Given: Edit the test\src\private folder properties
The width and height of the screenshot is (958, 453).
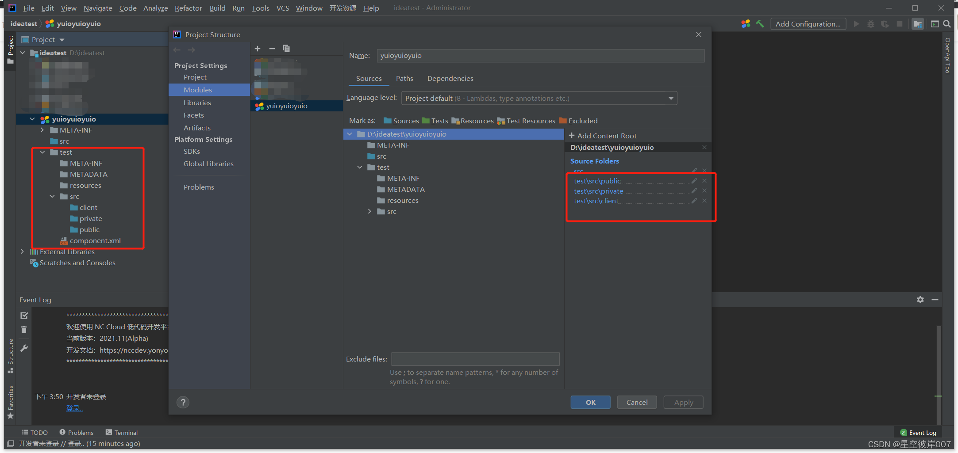Looking at the screenshot, I should (694, 191).
